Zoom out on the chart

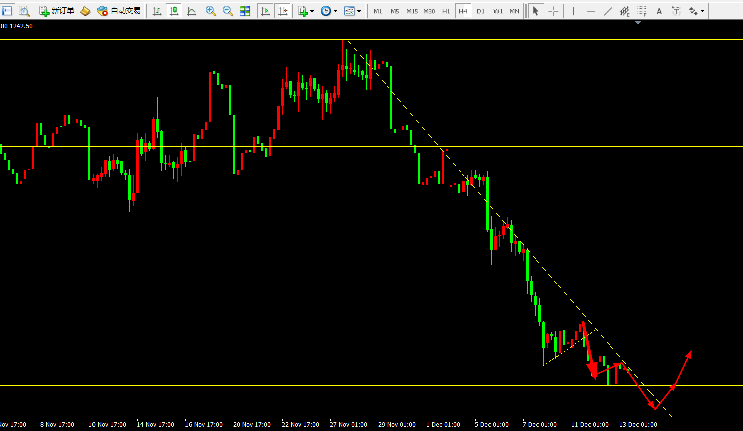click(228, 11)
